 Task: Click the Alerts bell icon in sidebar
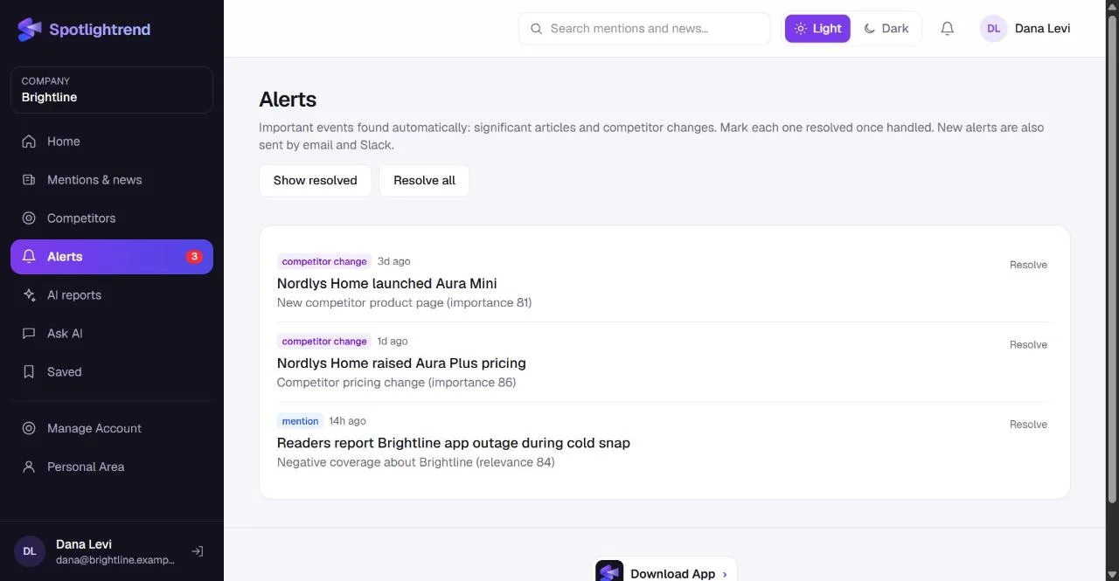click(29, 257)
